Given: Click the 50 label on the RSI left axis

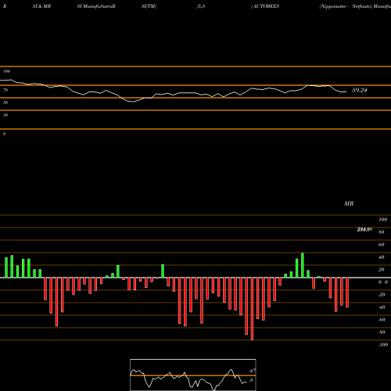Looking at the screenshot, I should tap(5, 102).
